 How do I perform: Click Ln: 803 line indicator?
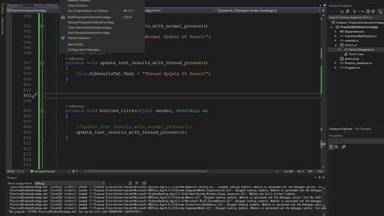click(289, 171)
